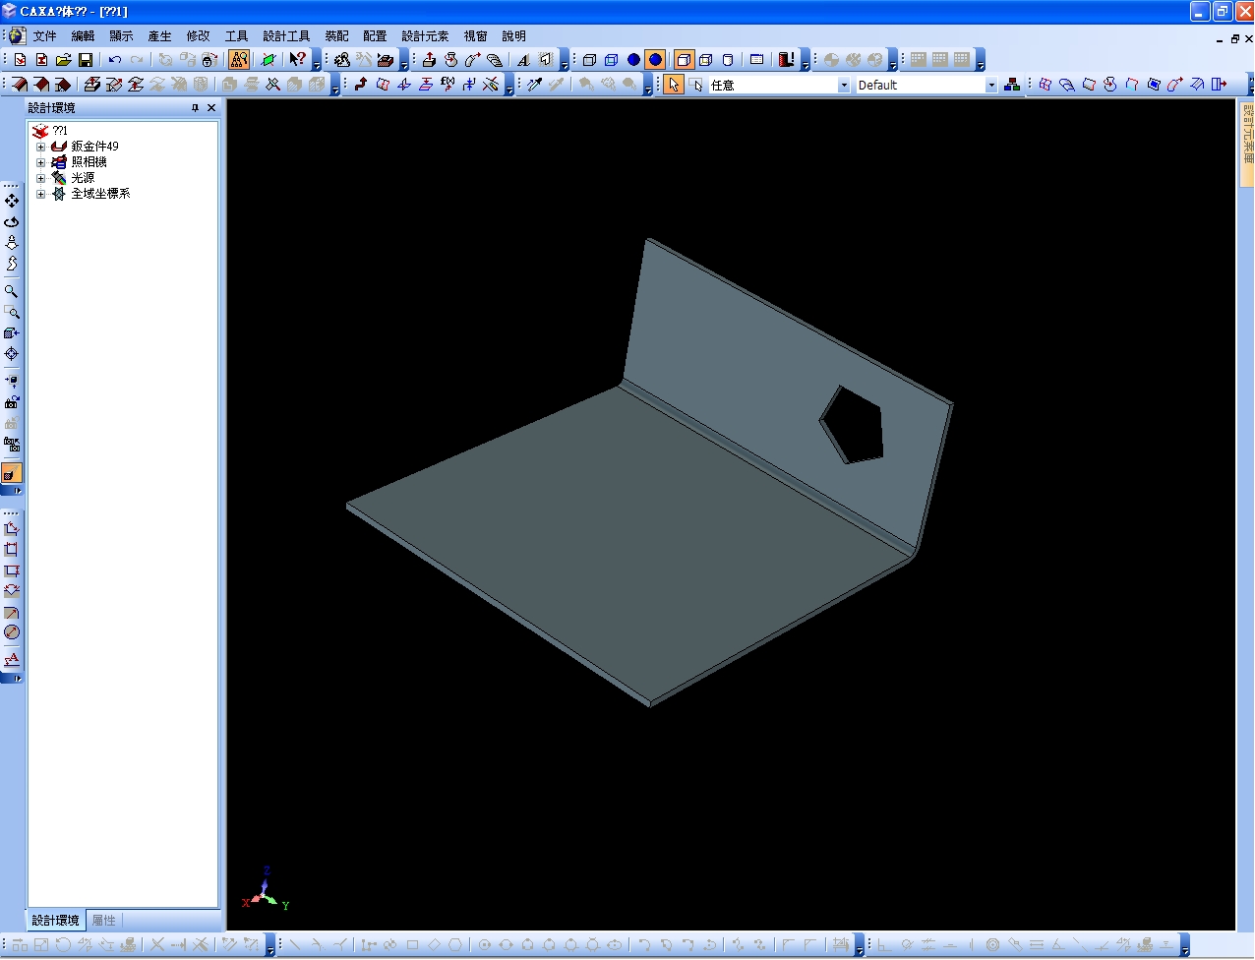Screen dimensions: 1255x960
Task: Expand the 照相機 tree node
Action: 41,162
